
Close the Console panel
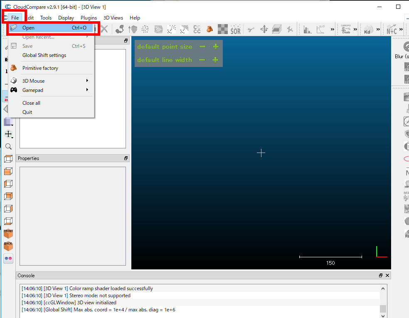387,276
